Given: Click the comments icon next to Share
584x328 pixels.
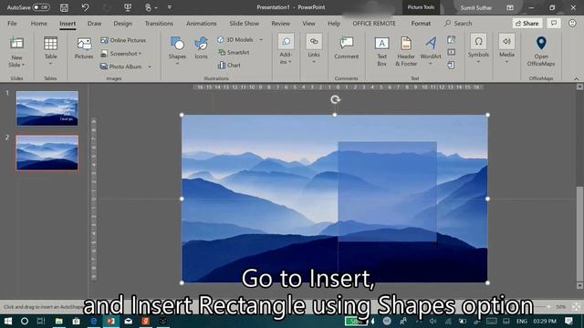Looking at the screenshot, I should pyautogui.click(x=554, y=23).
